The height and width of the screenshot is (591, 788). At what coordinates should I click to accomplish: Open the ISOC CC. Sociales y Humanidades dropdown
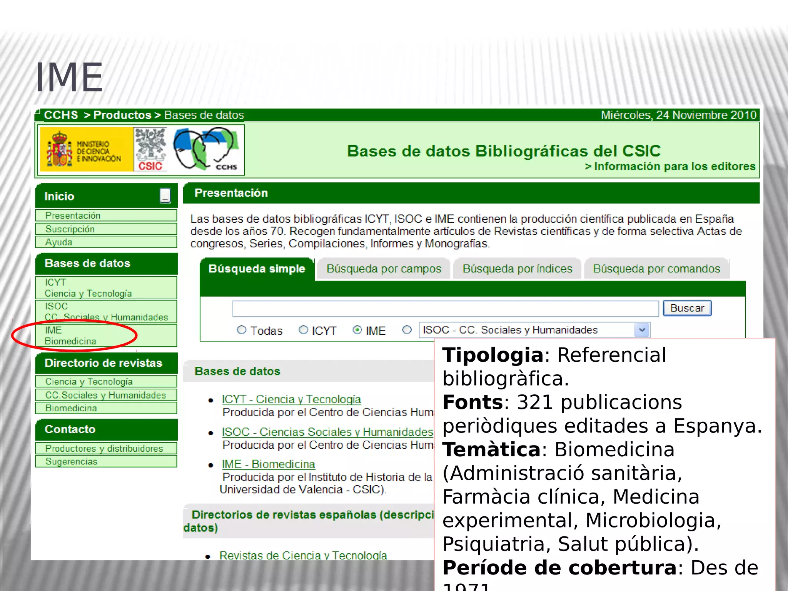pyautogui.click(x=641, y=330)
